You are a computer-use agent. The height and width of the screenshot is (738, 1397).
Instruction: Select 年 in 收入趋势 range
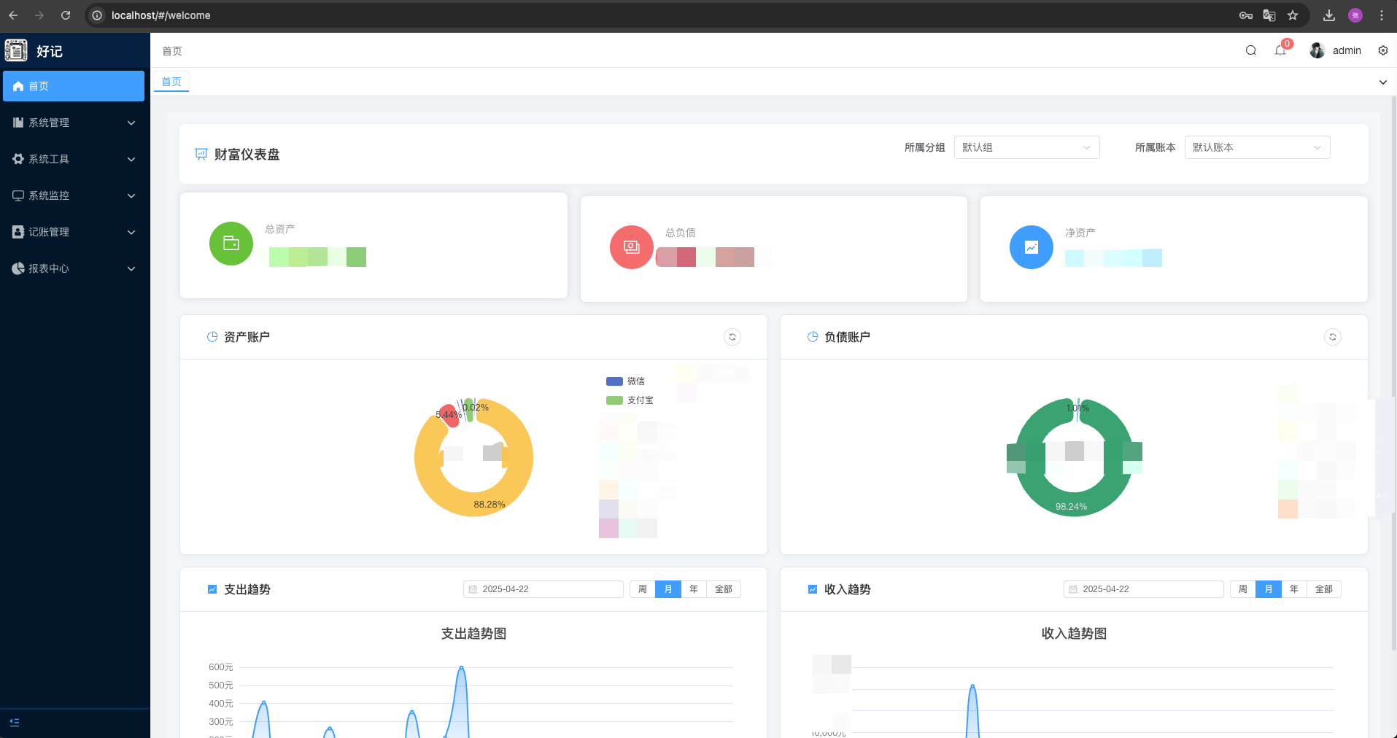tap(1293, 589)
